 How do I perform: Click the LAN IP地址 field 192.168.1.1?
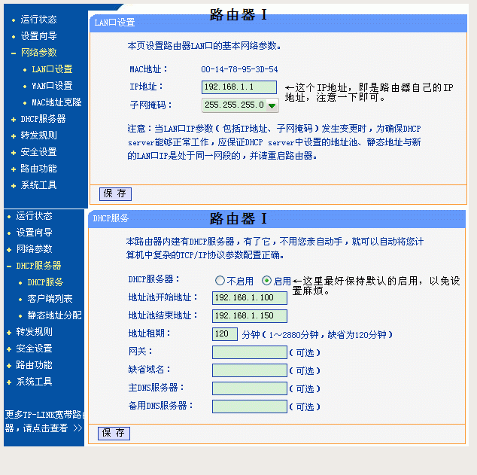click(x=239, y=87)
